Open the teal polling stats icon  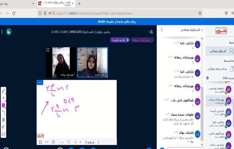pyautogui.click(x=9, y=32)
